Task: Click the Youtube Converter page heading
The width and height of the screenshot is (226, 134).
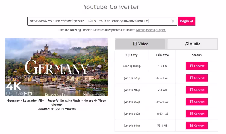Action: (111, 7)
